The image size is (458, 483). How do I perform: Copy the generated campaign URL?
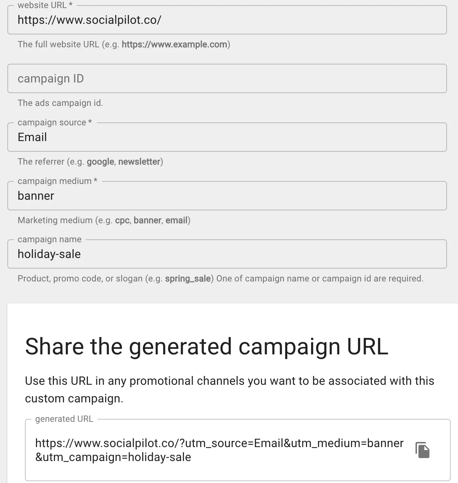(x=422, y=450)
